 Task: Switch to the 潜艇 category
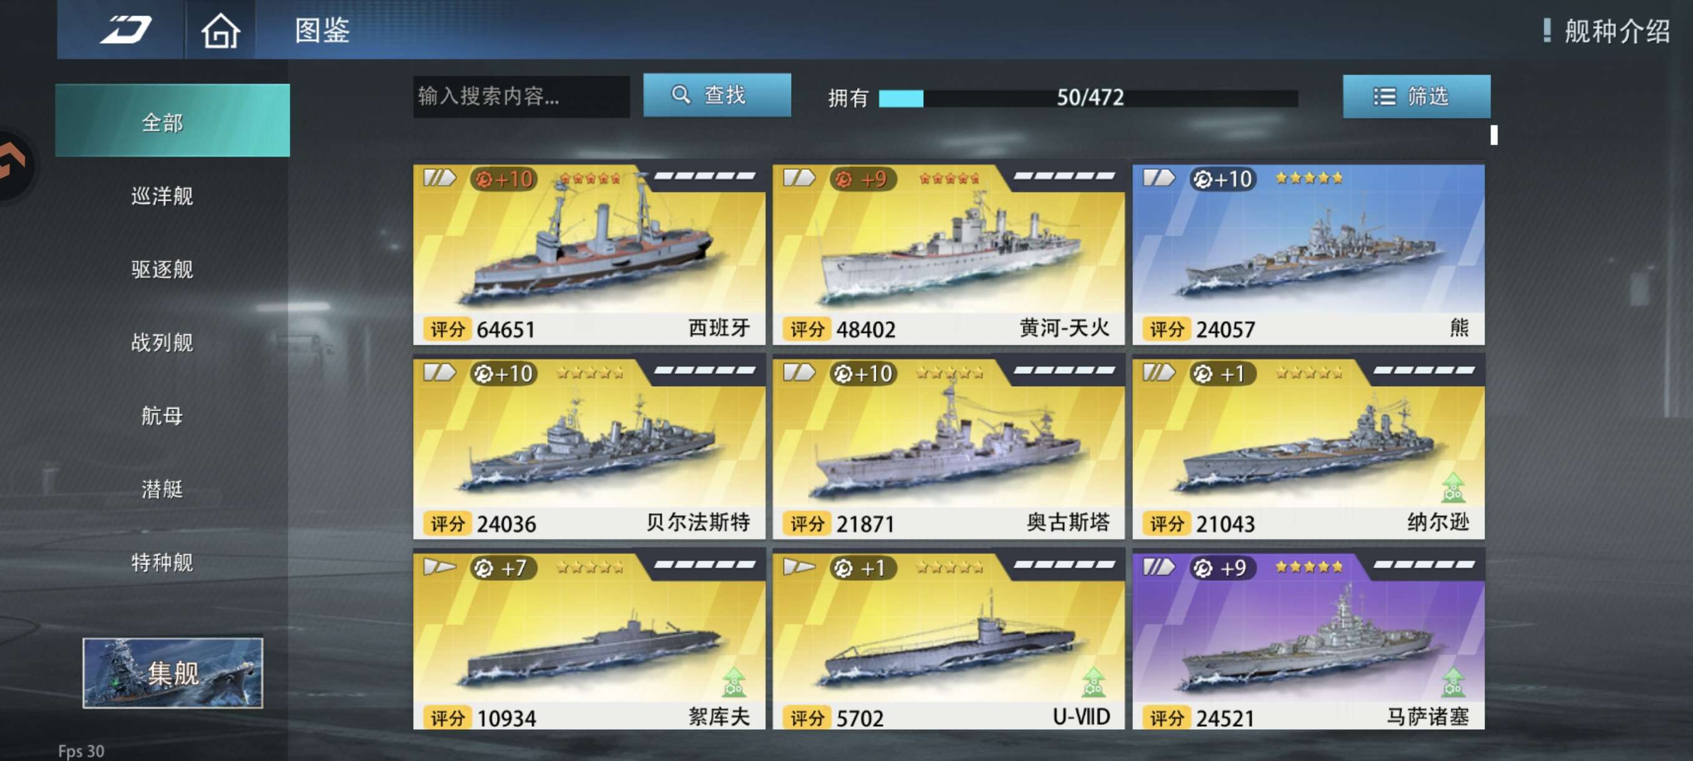tap(162, 488)
